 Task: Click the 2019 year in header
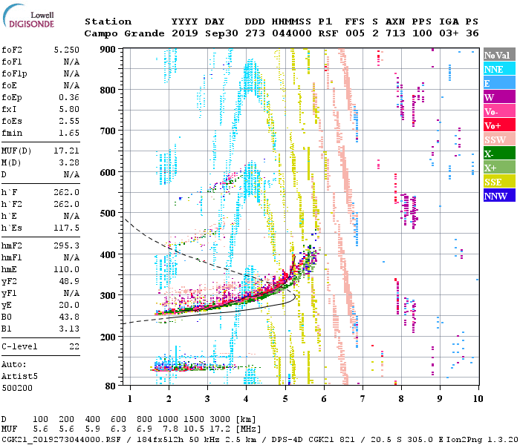point(185,33)
